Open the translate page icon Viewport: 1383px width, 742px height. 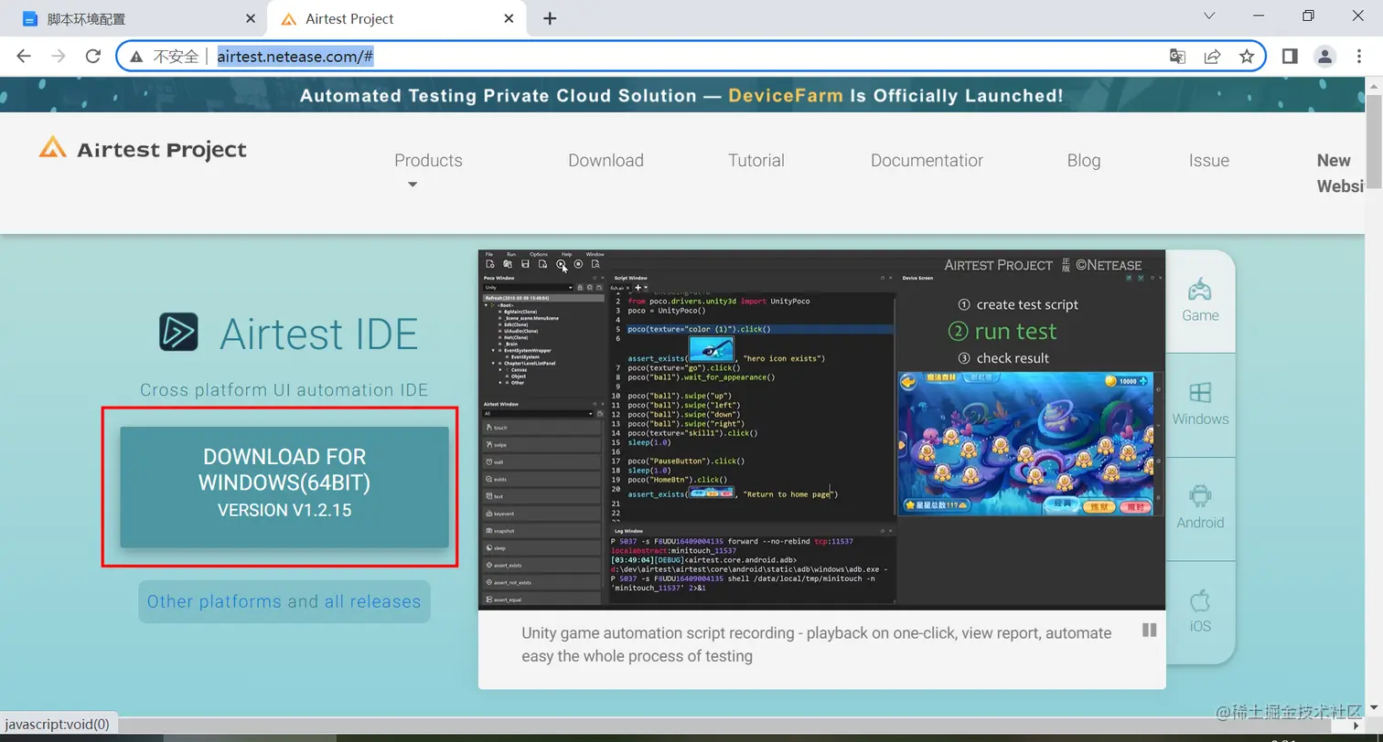pos(1178,57)
